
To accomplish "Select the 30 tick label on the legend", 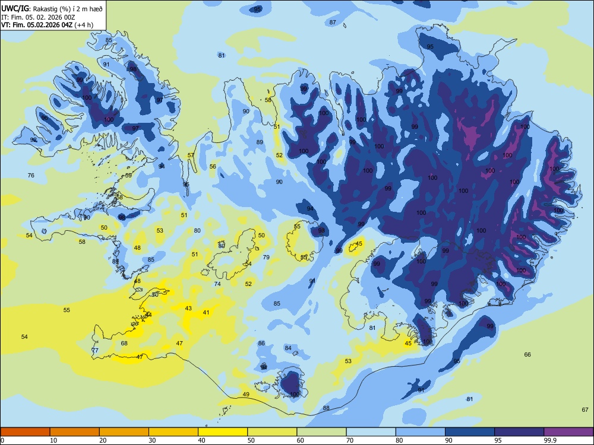I will point(152,440).
